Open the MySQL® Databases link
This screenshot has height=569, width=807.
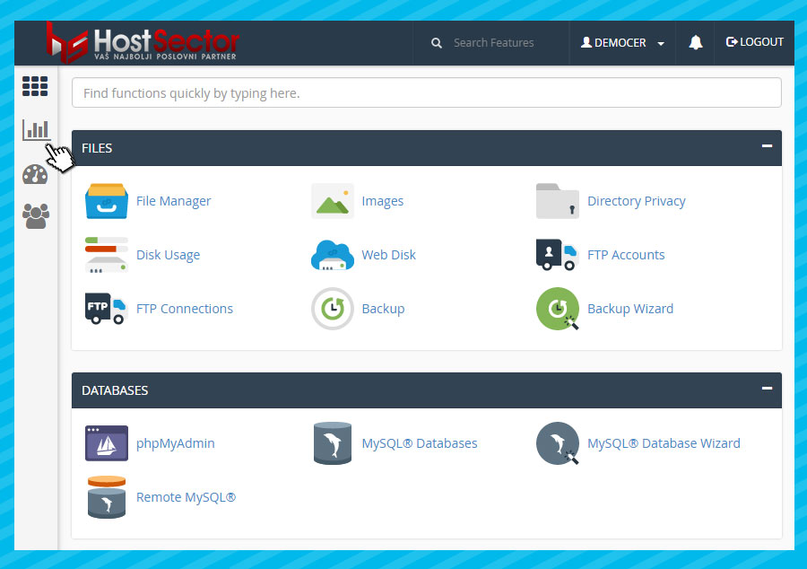click(x=420, y=443)
